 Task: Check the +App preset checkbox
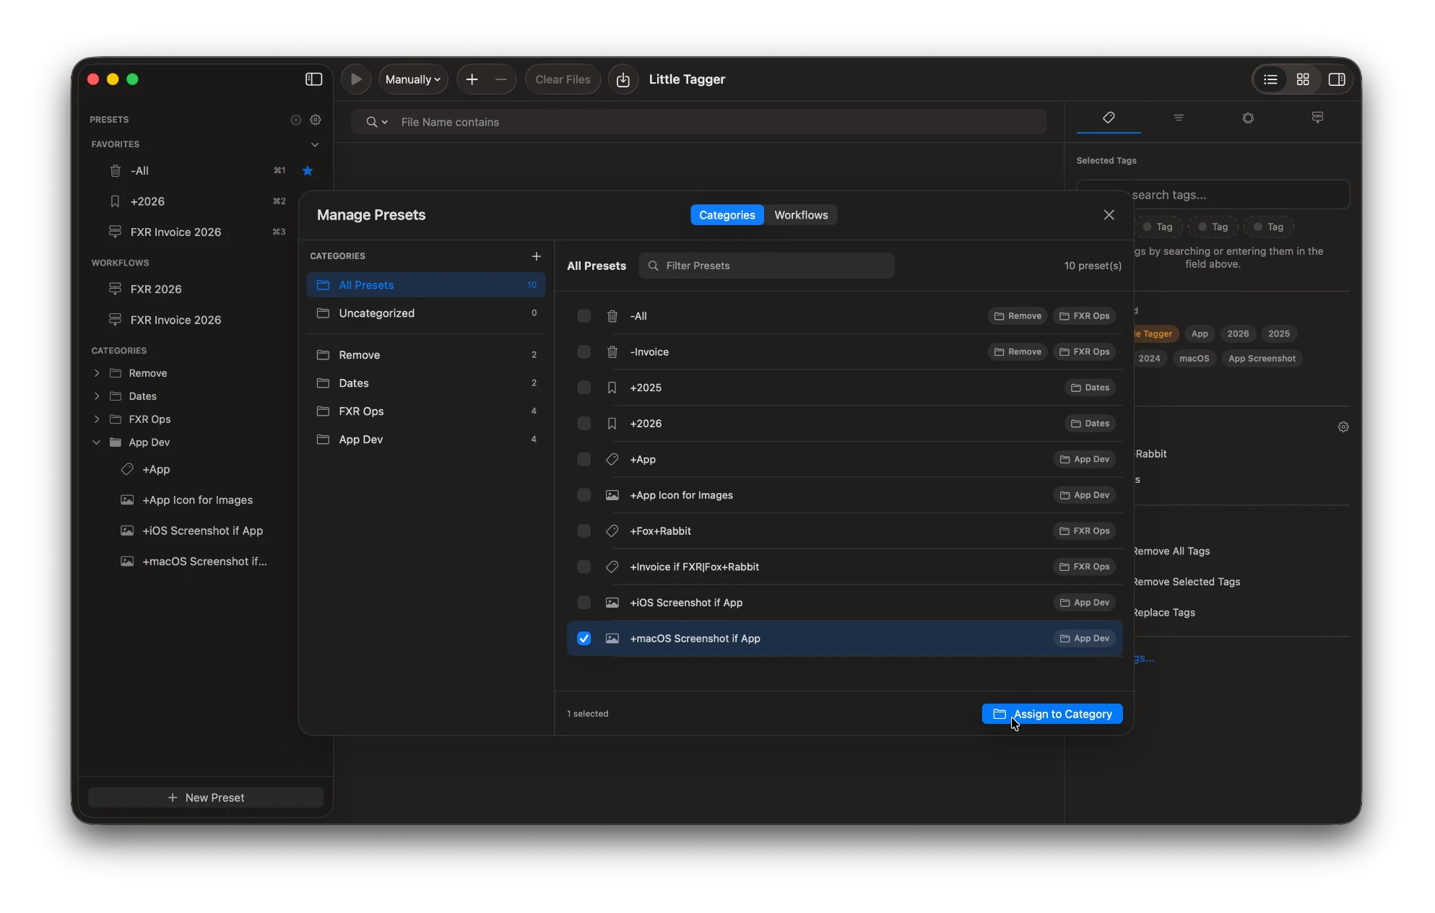(584, 460)
